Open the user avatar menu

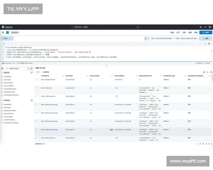click(x=210, y=27)
